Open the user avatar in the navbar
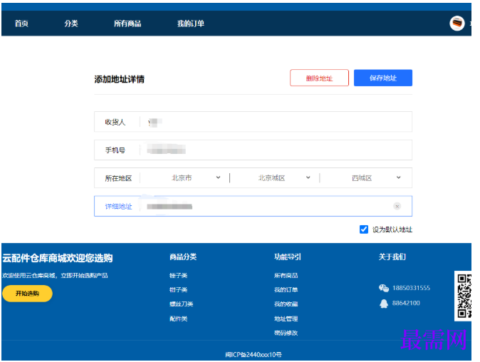The image size is (480, 362). 457,24
